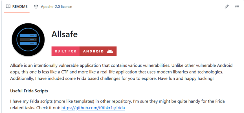Click the top blue server bar in logo
Screen dimensions: 244x113
[x=28, y=36]
